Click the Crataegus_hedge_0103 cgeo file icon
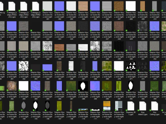This screenshot has height=124, width=166. tap(24, 6)
